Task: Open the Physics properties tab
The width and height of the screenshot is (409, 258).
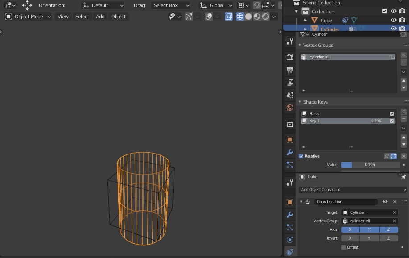Action: (289, 240)
